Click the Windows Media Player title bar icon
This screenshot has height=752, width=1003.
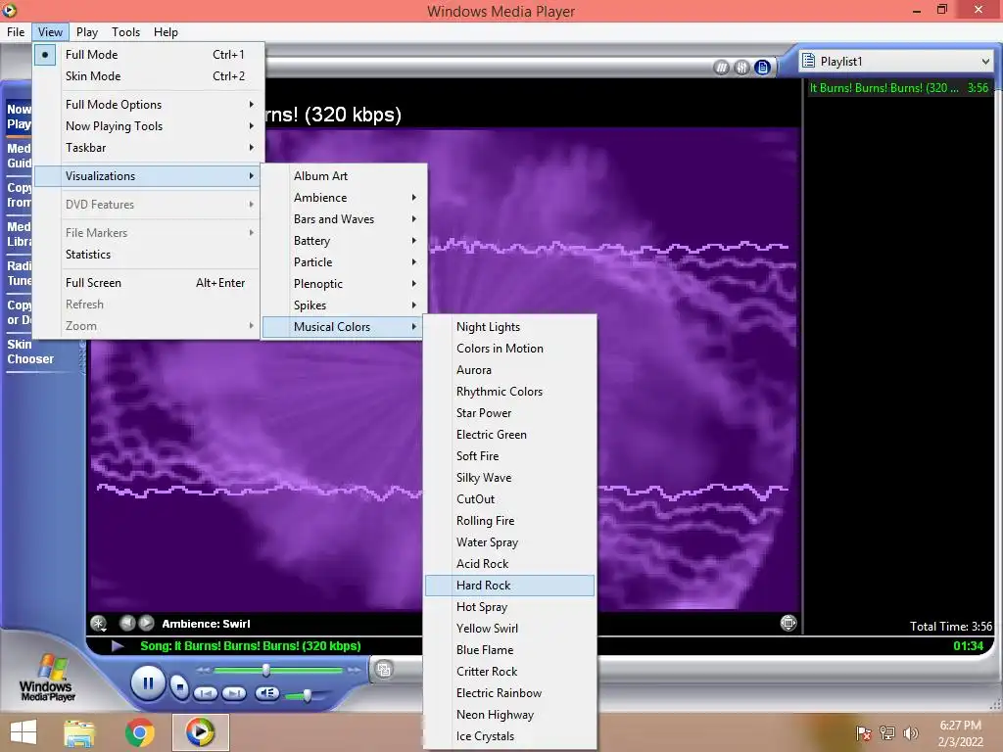tap(10, 10)
